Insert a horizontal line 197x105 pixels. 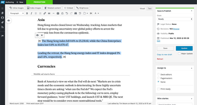53,13
